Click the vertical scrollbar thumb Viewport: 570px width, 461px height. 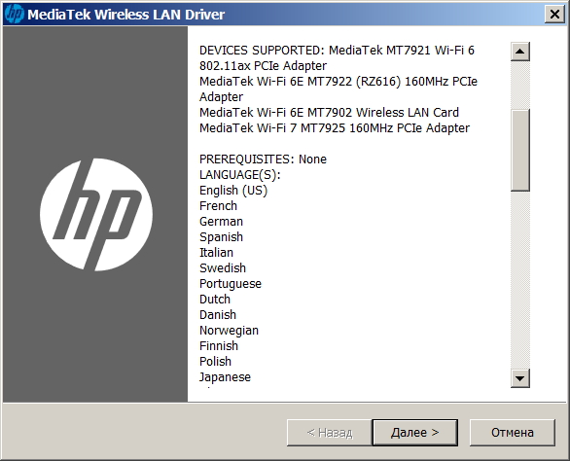[x=519, y=150]
